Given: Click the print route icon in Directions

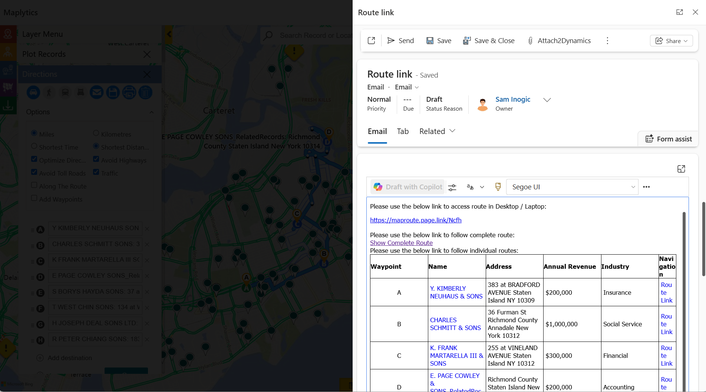Looking at the screenshot, I should (129, 92).
